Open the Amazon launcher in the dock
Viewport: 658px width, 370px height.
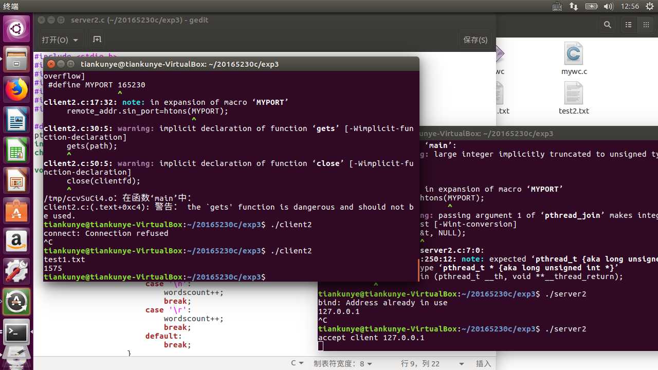16,242
